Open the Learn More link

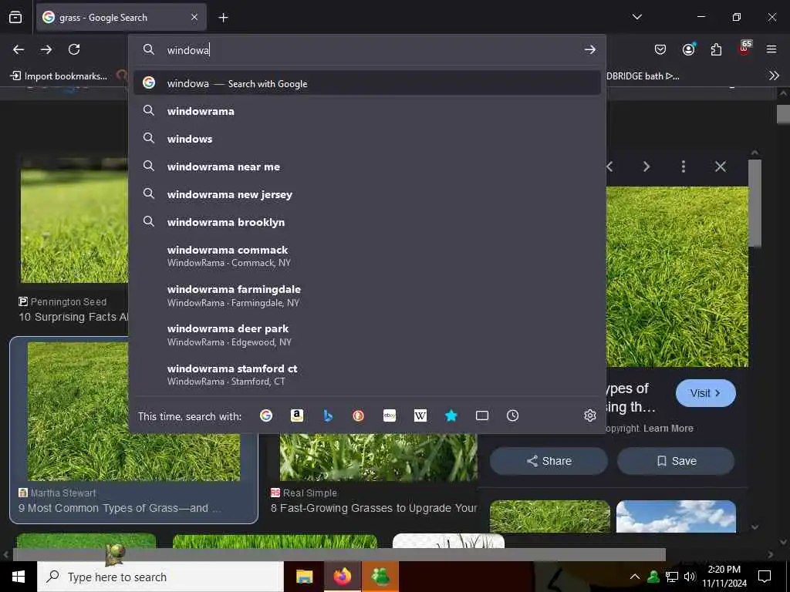(x=668, y=429)
